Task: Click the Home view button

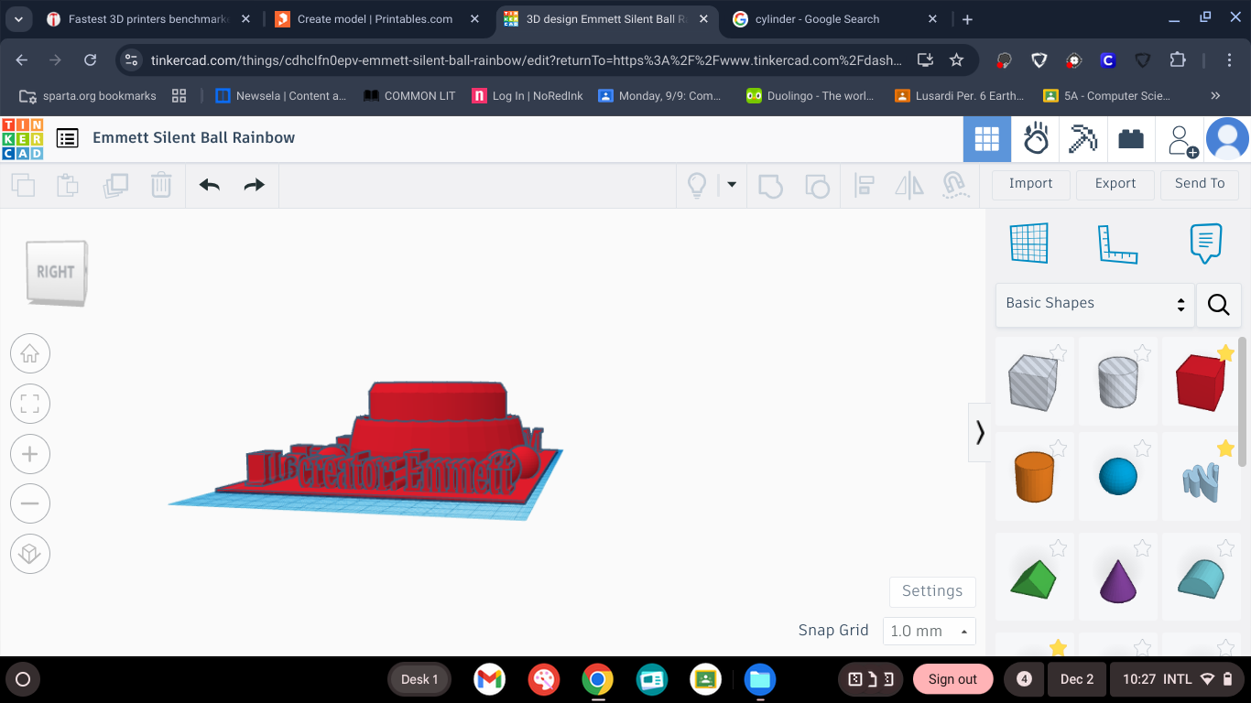Action: point(30,353)
